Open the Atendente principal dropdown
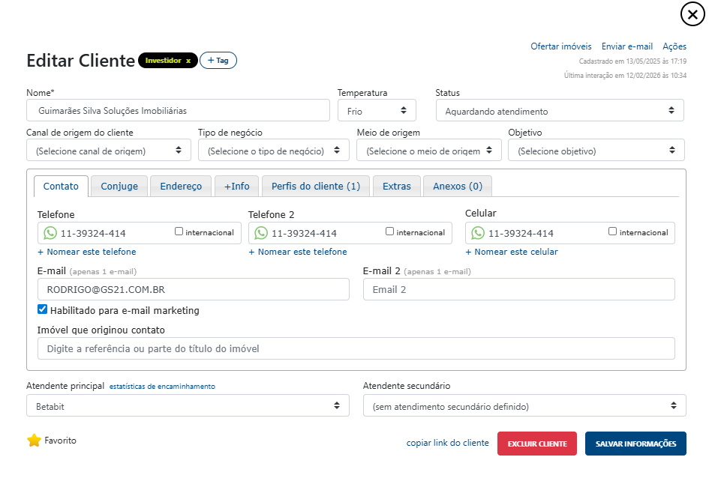 tap(188, 405)
